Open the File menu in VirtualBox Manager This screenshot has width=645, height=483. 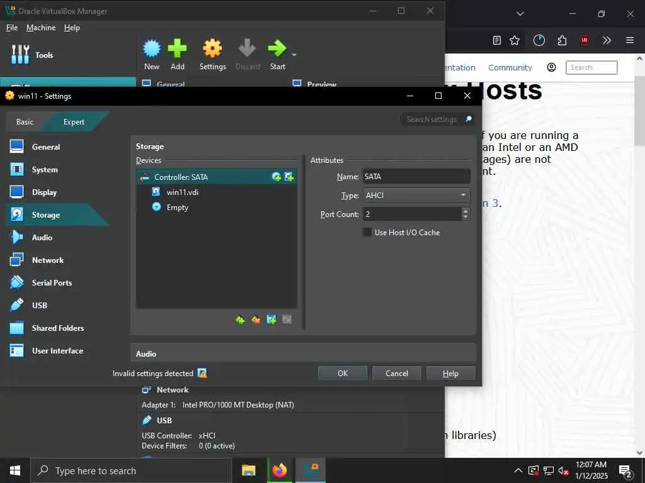tap(12, 28)
